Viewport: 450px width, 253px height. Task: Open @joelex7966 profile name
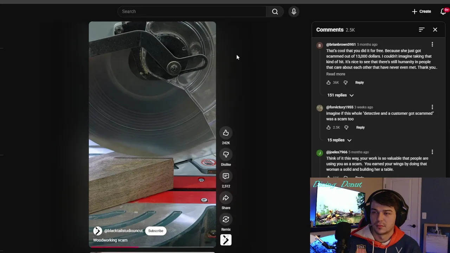[x=336, y=152]
